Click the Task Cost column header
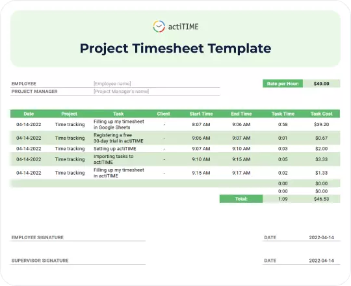 (x=322, y=114)
